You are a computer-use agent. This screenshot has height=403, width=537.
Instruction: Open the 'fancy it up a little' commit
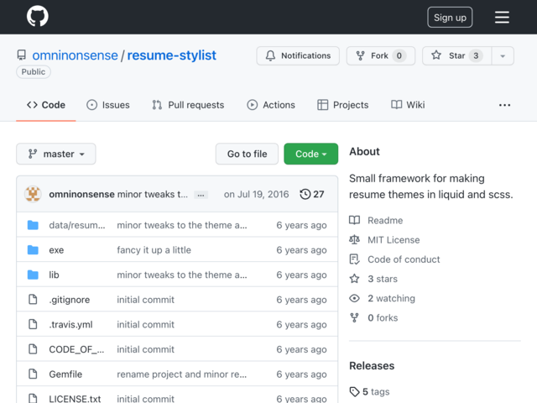[x=154, y=250]
